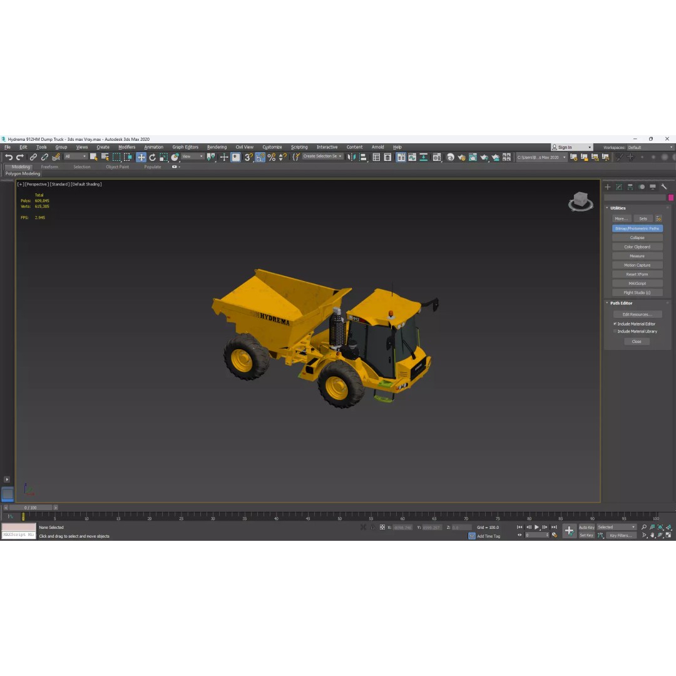This screenshot has width=676, height=676.
Task: Click the Reset XForm utility button
Action: click(x=637, y=274)
